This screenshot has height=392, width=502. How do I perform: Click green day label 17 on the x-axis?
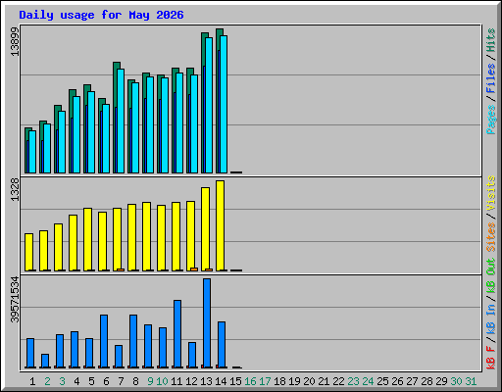click(265, 381)
